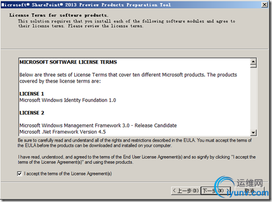272x202 pixels.
Task: Click the MICROSOFT SOFTWARE LICENSE TERMS heading
Action: tap(68, 62)
